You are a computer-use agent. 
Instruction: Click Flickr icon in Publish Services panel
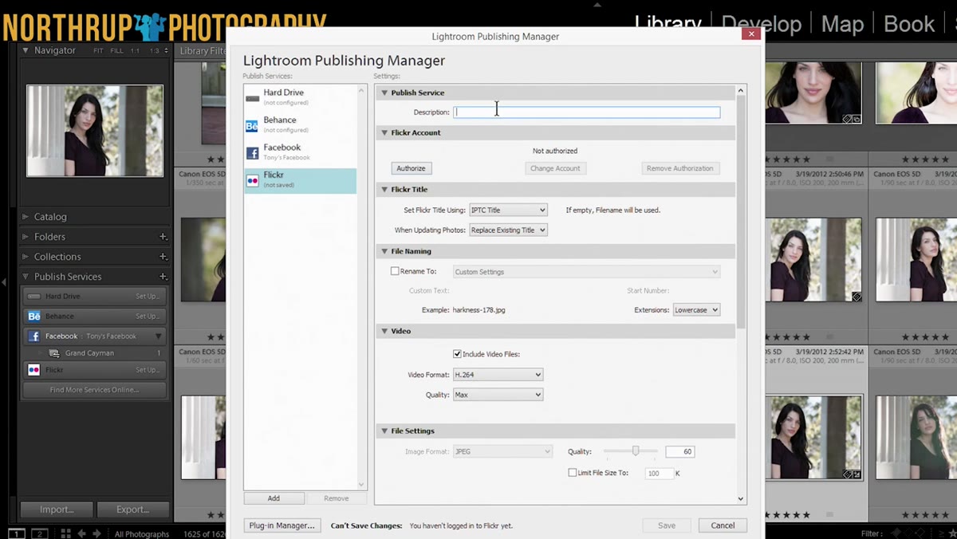click(33, 370)
